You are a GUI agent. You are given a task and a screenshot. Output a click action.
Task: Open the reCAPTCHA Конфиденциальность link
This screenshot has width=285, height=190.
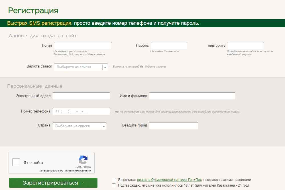(x=51, y=171)
